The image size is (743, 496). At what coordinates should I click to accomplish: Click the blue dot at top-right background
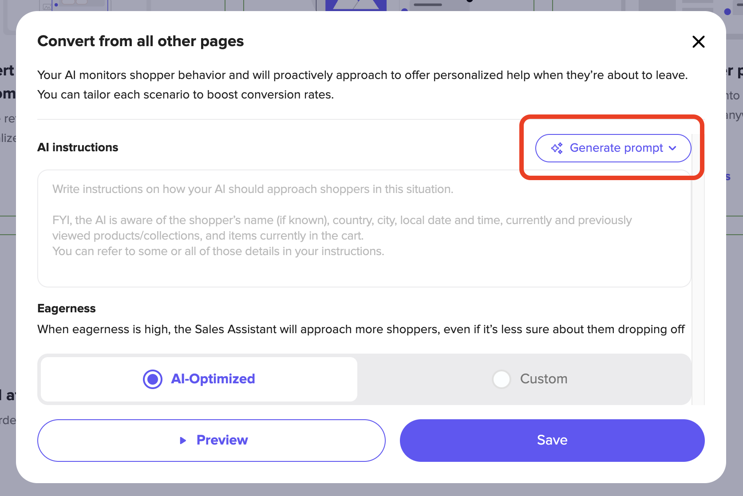tap(727, 12)
